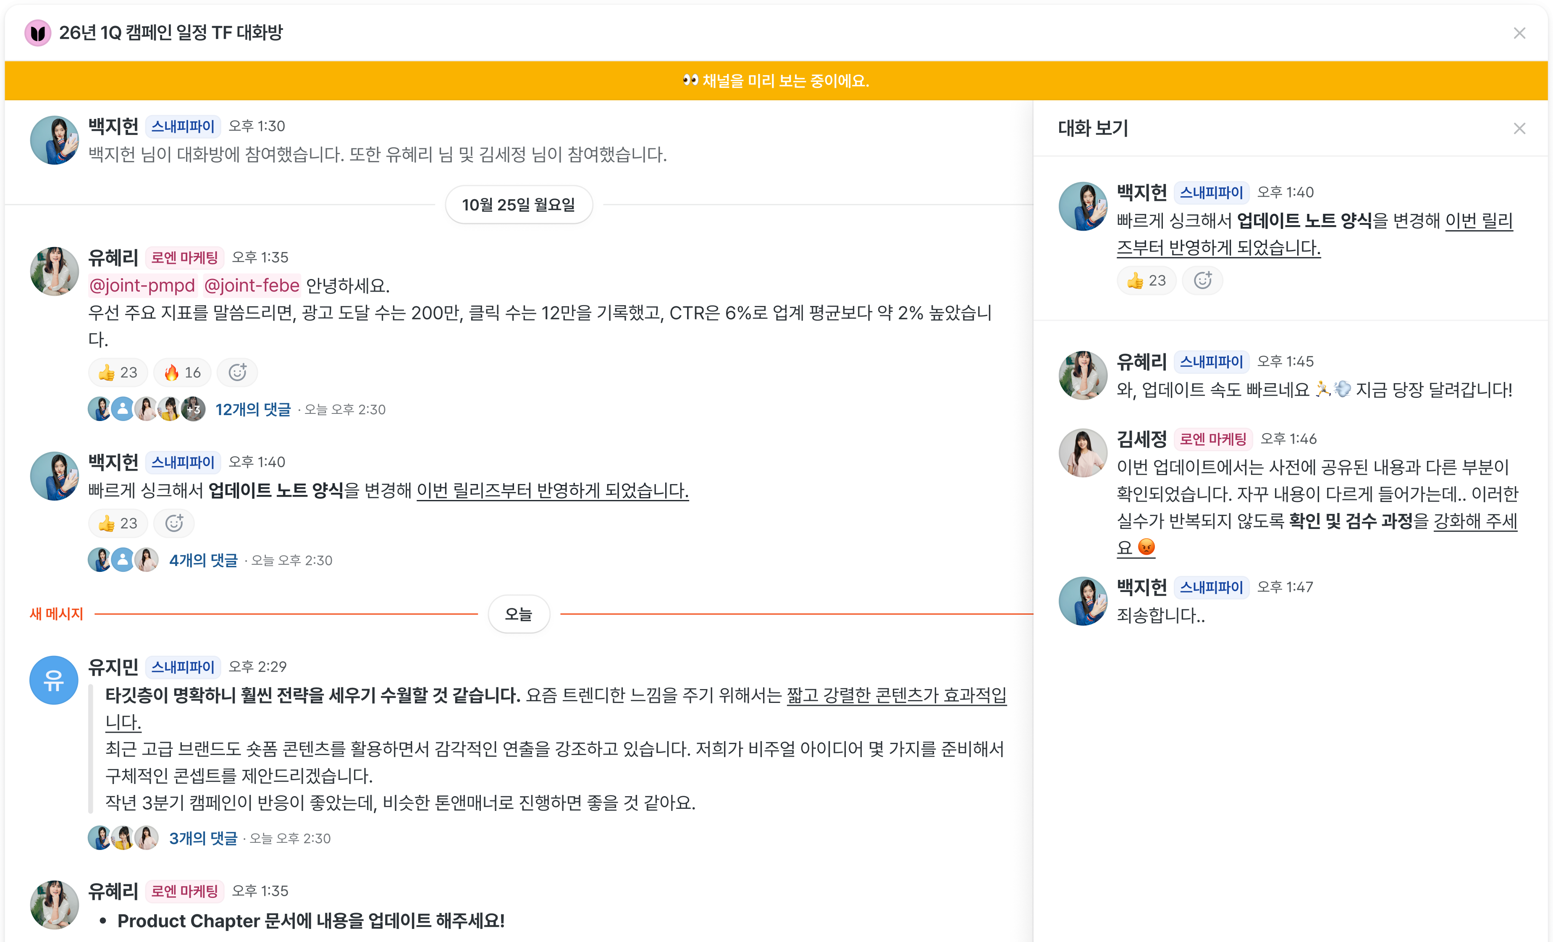Viewport: 1553px width, 942px height.
Task: Open 유혜리's avatar on the 오후 1:35 CTR message
Action: [54, 271]
